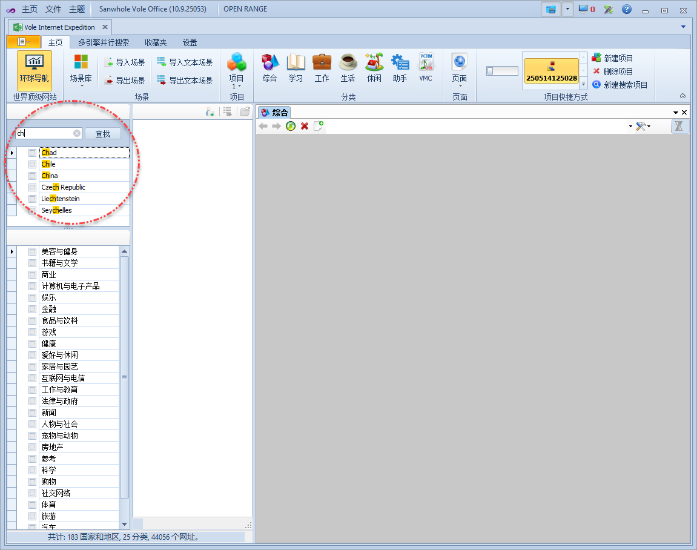697x550 pixels.
Task: Click 导入文本场景 import text scene
Action: tap(185, 62)
